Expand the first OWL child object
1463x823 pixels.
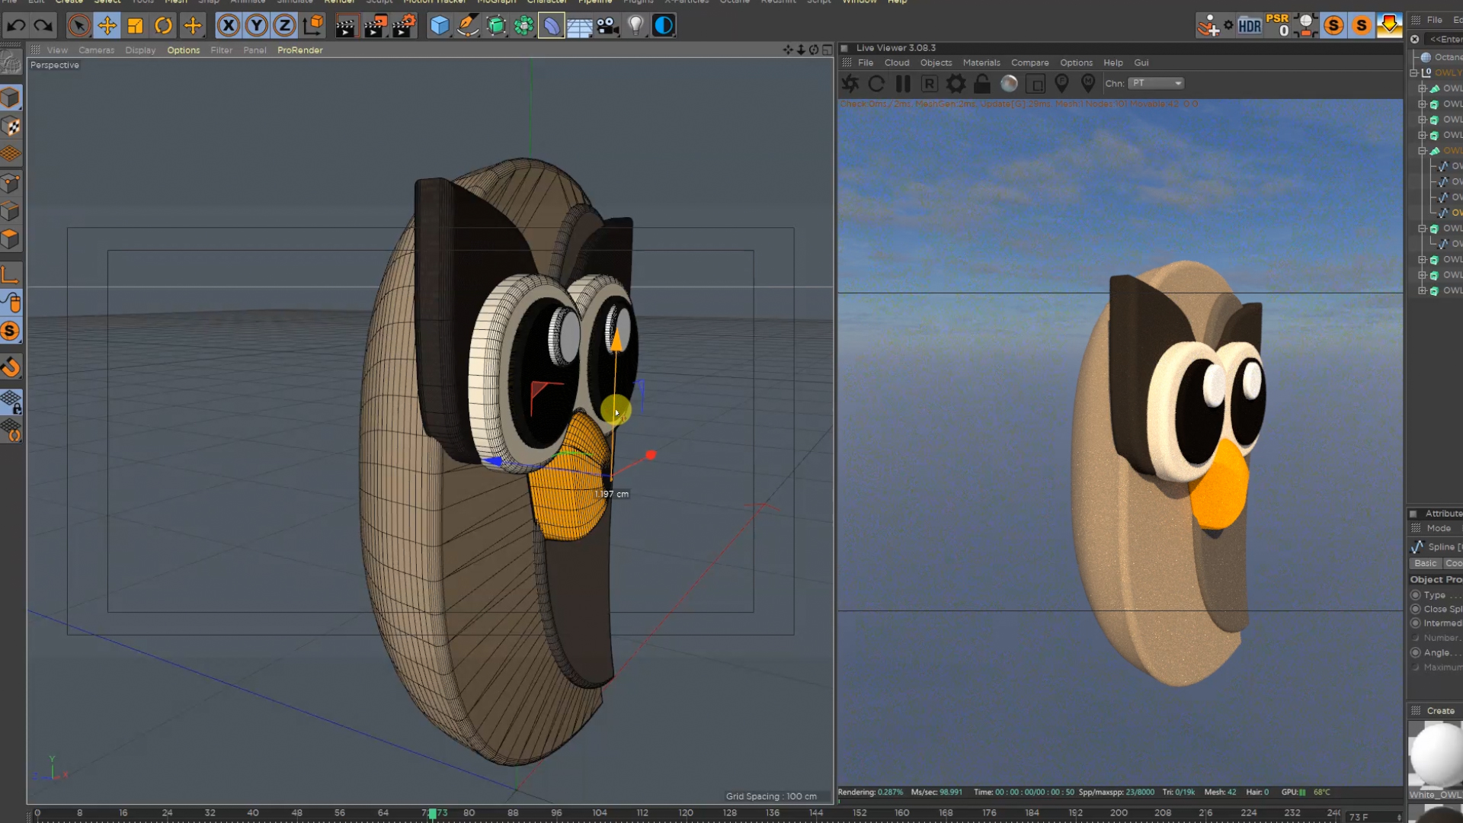[x=1422, y=88]
